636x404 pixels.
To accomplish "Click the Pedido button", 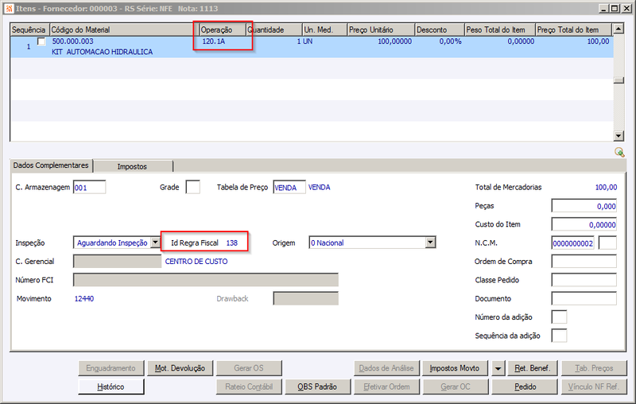I will coord(525,387).
